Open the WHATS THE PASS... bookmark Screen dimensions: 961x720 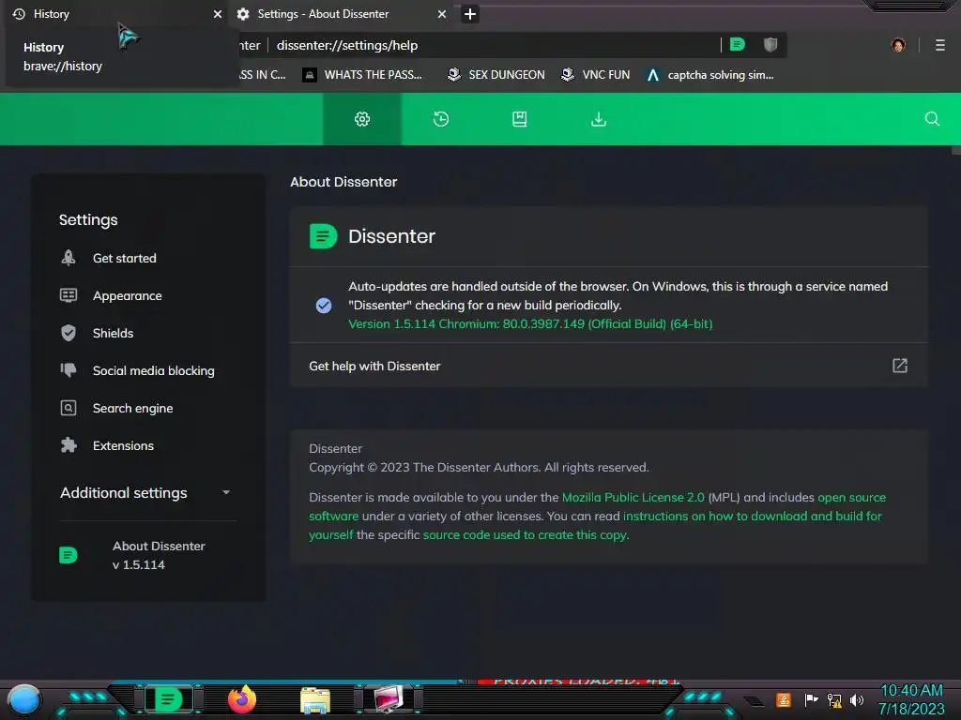tap(363, 75)
